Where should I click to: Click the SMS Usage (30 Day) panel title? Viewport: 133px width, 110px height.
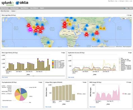point(95,82)
